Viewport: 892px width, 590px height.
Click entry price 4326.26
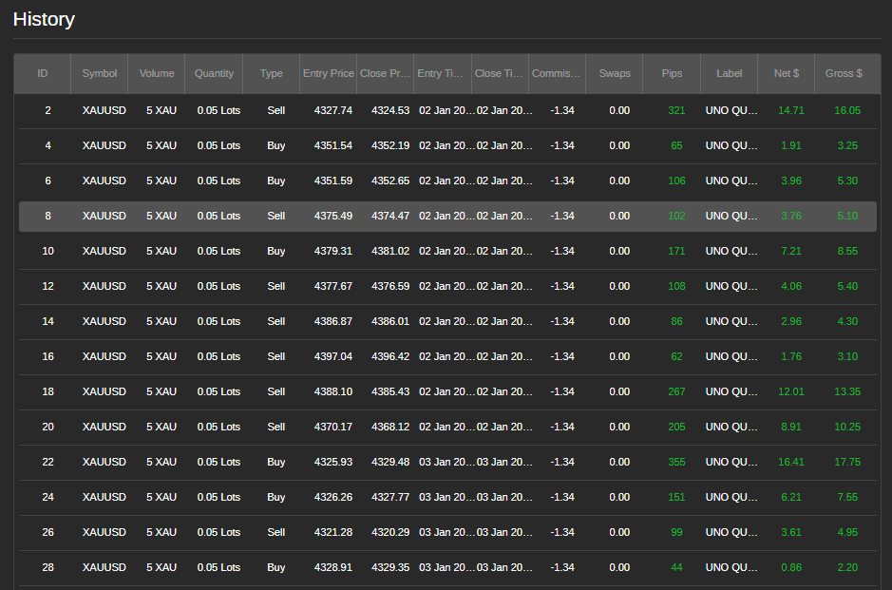tap(333, 497)
